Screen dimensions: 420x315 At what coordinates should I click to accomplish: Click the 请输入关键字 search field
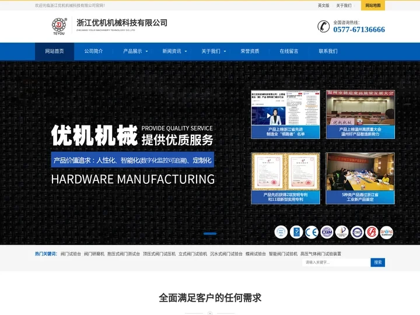[337, 262]
